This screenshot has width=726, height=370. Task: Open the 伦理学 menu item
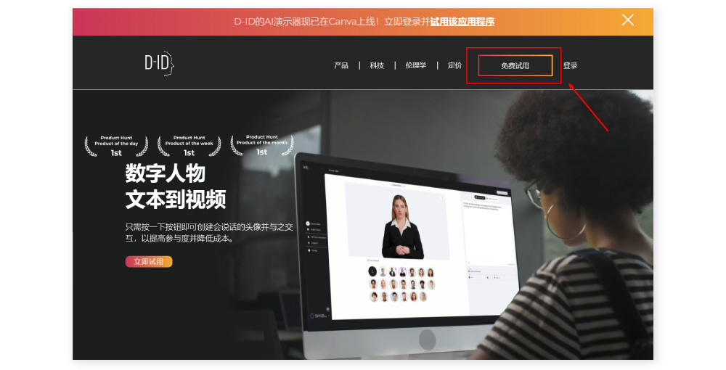pyautogui.click(x=416, y=66)
